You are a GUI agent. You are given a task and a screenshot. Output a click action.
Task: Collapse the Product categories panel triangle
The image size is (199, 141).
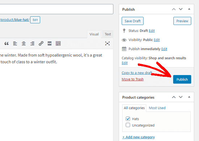pyautogui.click(x=189, y=97)
